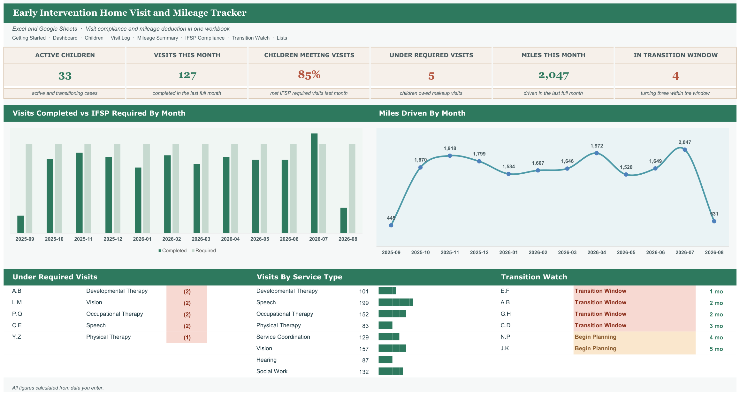Viewport: 740px width, 394px height.
Task: Select P.Q in Under Required Visits
Action: coord(17,314)
